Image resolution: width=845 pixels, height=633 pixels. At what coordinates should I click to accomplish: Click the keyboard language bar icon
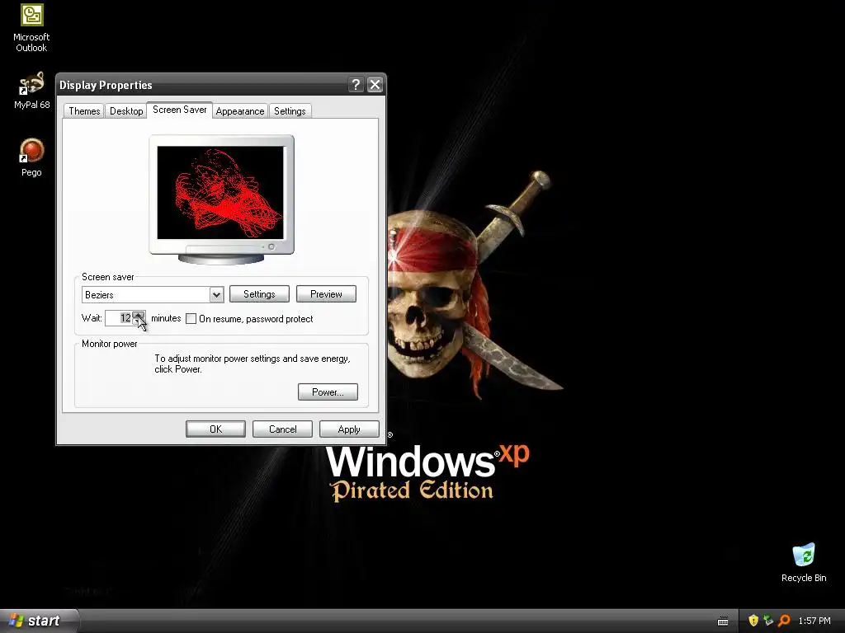(x=723, y=621)
